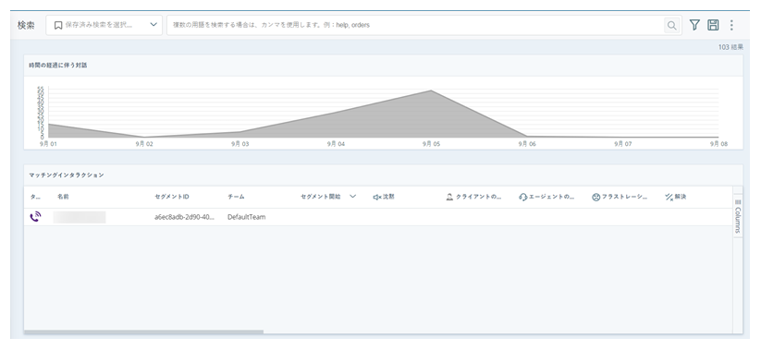Screen dimensions: 761x350
Task: Open the three-dot more options menu
Action: (731, 25)
